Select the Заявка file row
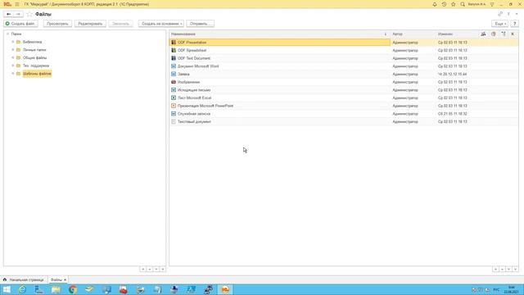The height and width of the screenshot is (295, 524). 344,74
